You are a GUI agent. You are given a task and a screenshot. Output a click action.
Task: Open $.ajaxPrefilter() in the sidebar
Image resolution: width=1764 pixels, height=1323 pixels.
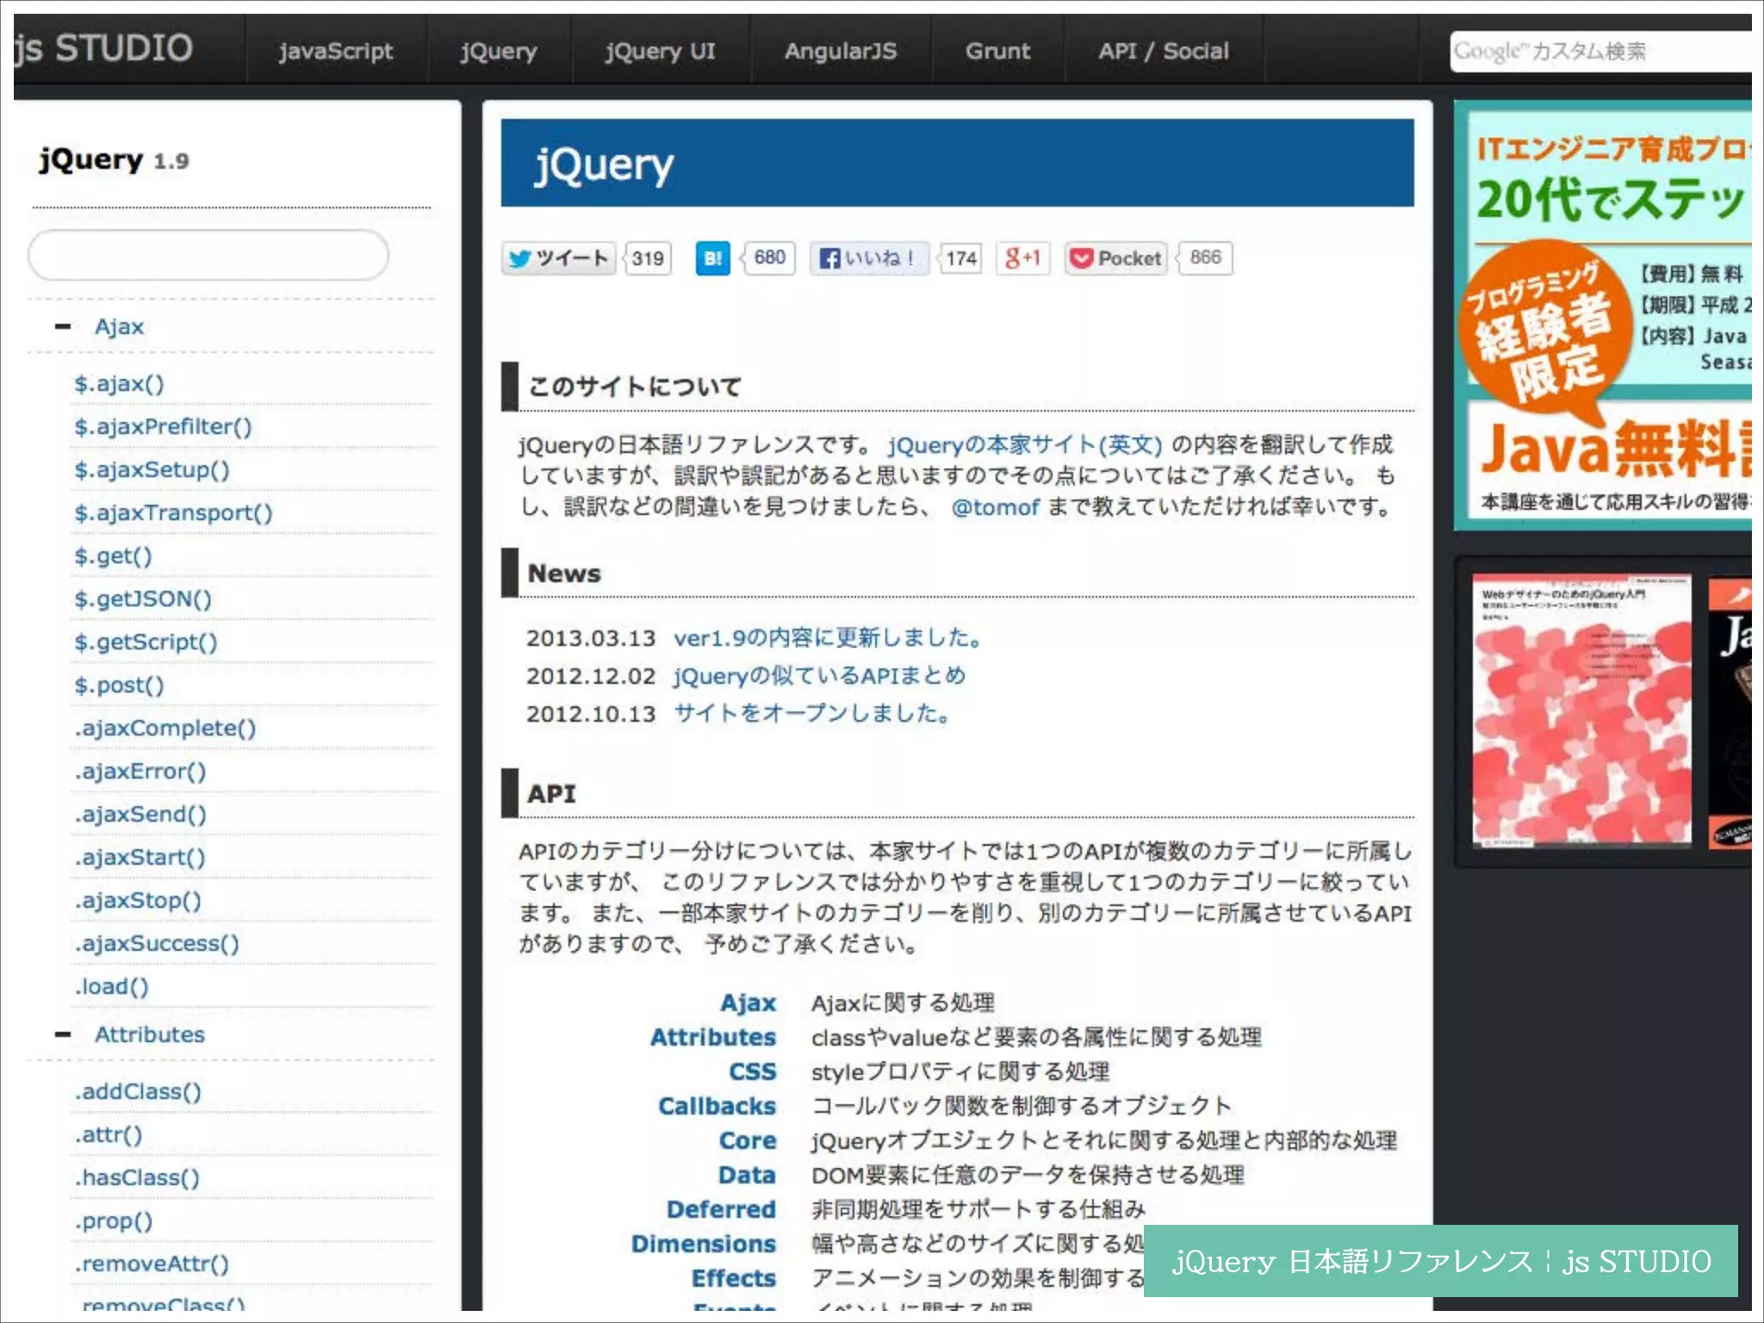[163, 427]
